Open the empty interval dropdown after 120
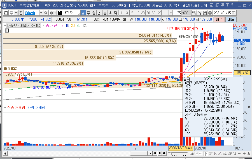Image resolution: width=252 pixels, height=159 pixels. pyautogui.click(x=171, y=13)
